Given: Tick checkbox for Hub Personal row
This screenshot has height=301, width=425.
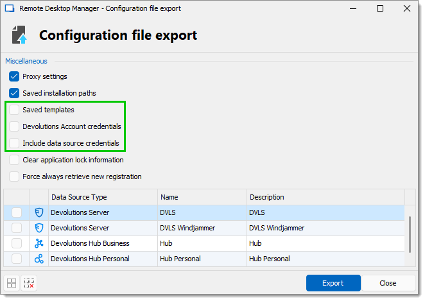Looking at the screenshot, I should click(17, 259).
